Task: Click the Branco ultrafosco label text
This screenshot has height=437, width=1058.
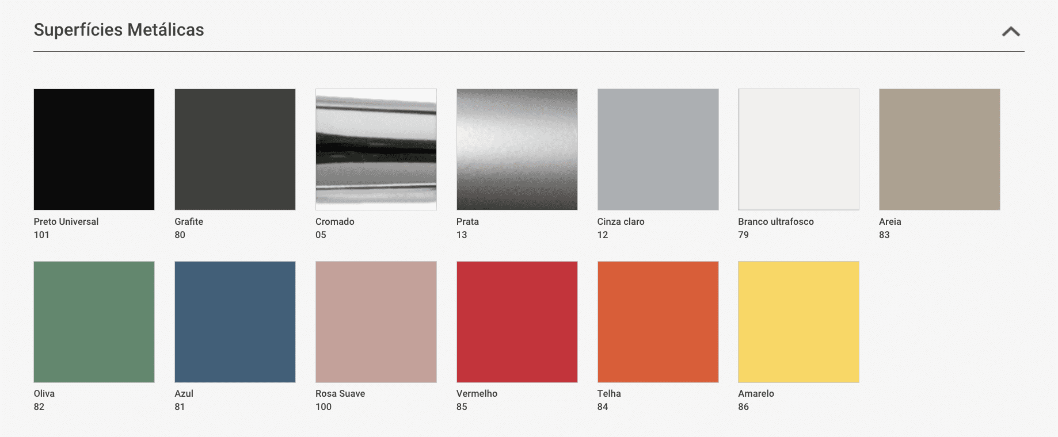Action: pos(775,221)
